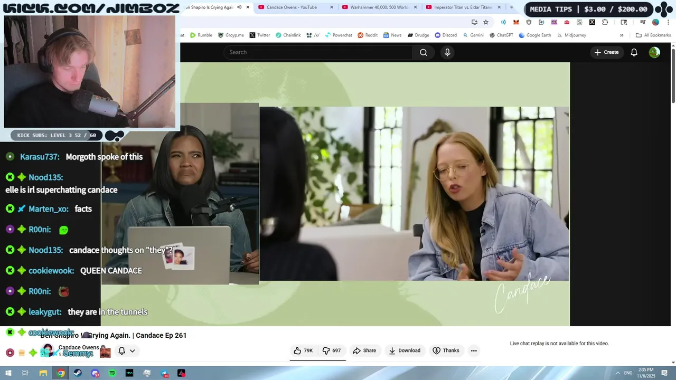Open File Explorer from the taskbar
676x380 pixels.
[43, 373]
